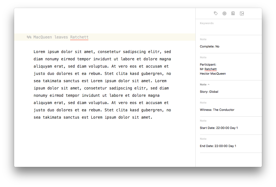Click the Note label above Complete: No
Viewport: 276px width, 187px height.
pos(203,39)
